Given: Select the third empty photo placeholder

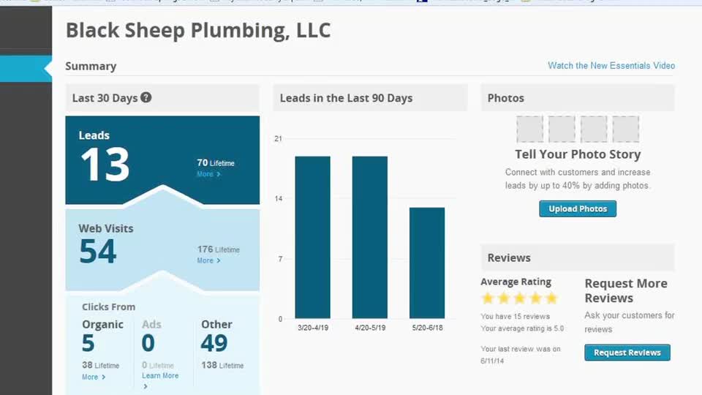Looking at the screenshot, I should coord(594,129).
